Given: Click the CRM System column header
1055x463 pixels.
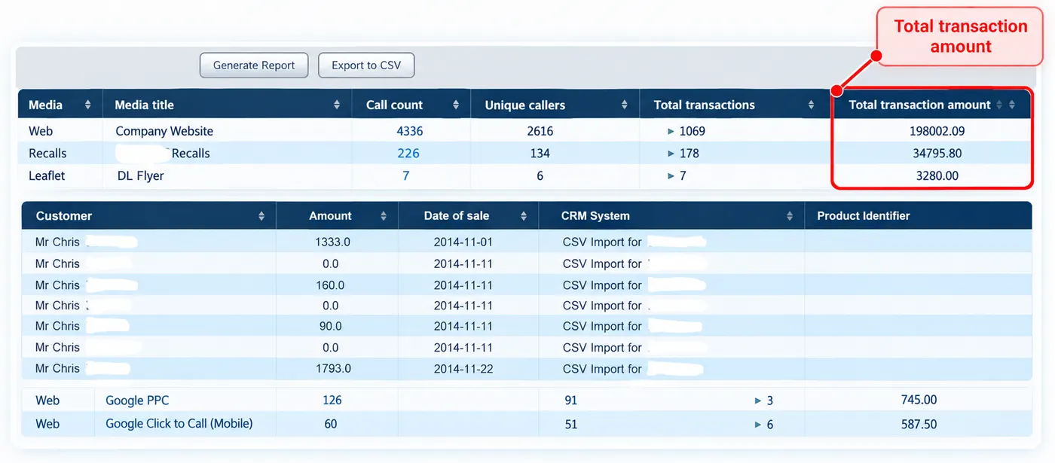Looking at the screenshot, I should [671, 216].
